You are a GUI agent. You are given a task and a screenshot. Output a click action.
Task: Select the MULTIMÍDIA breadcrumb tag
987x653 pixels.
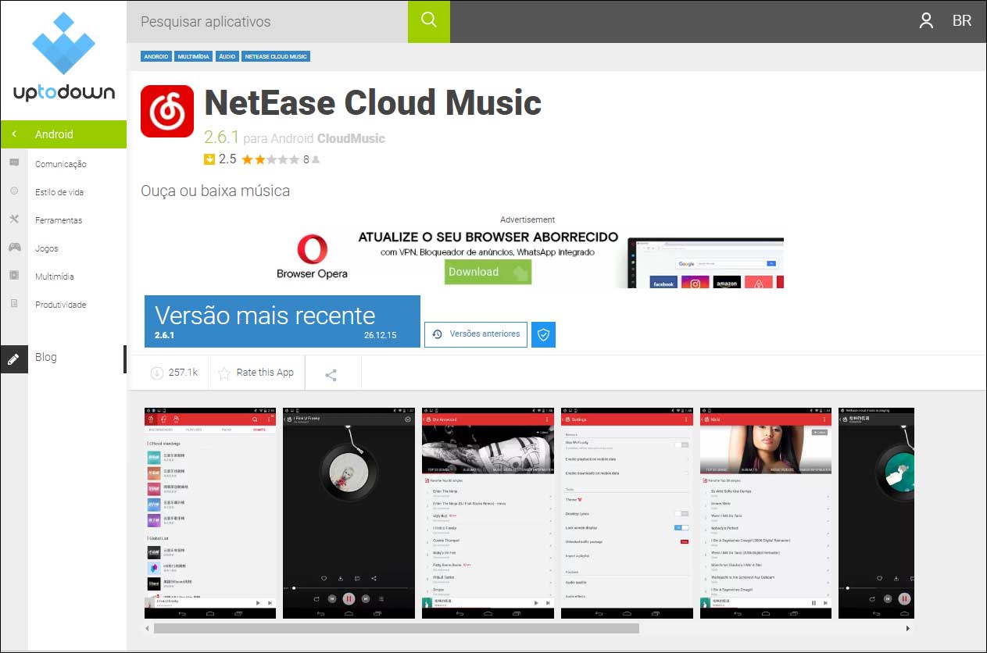194,56
